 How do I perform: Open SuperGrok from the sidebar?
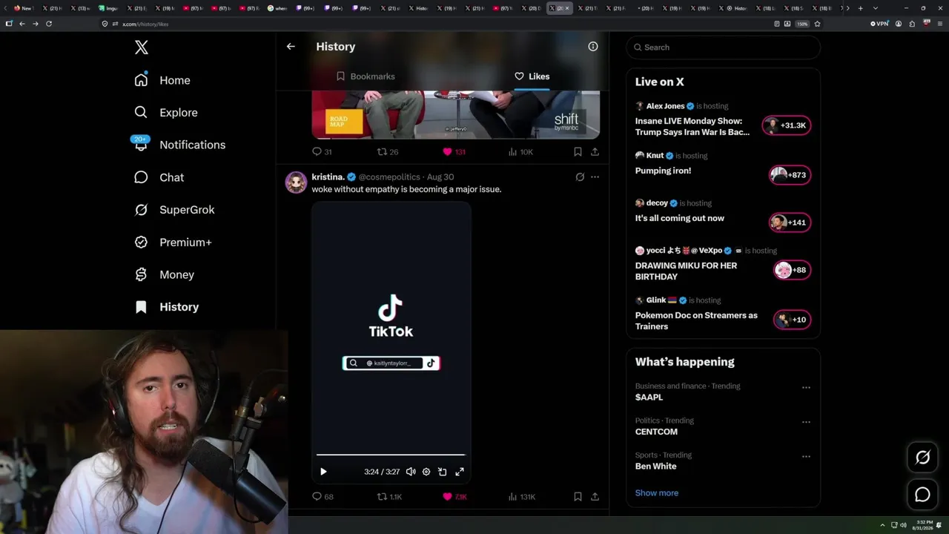[175, 210]
